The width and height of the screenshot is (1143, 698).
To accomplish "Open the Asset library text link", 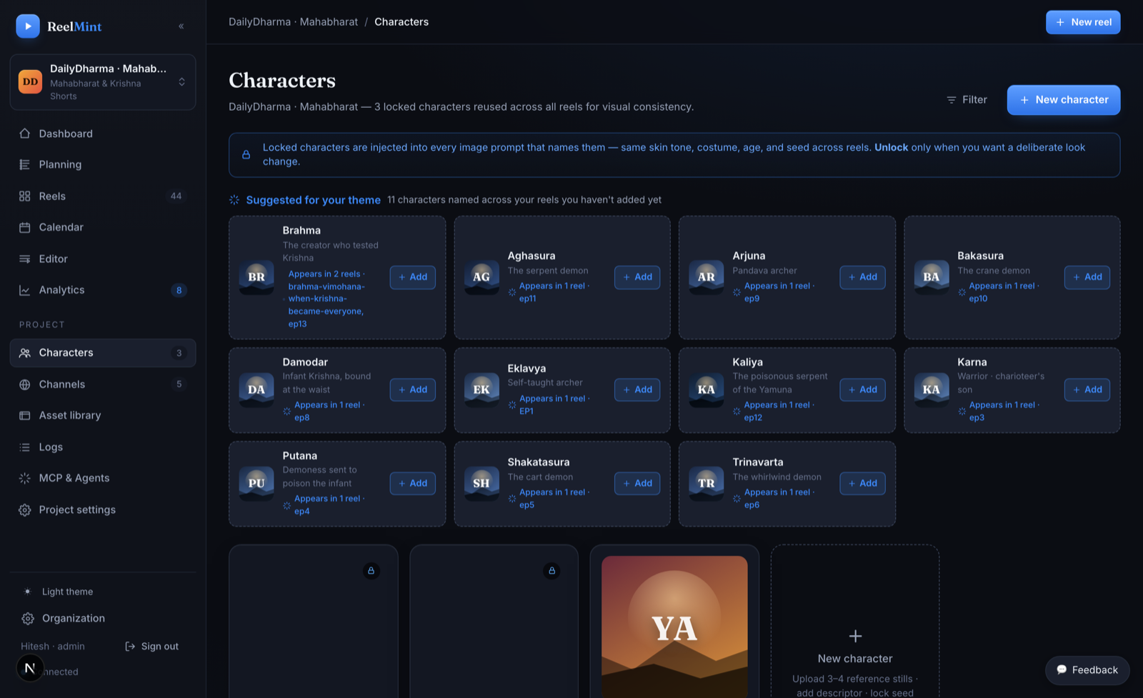I will [x=70, y=415].
